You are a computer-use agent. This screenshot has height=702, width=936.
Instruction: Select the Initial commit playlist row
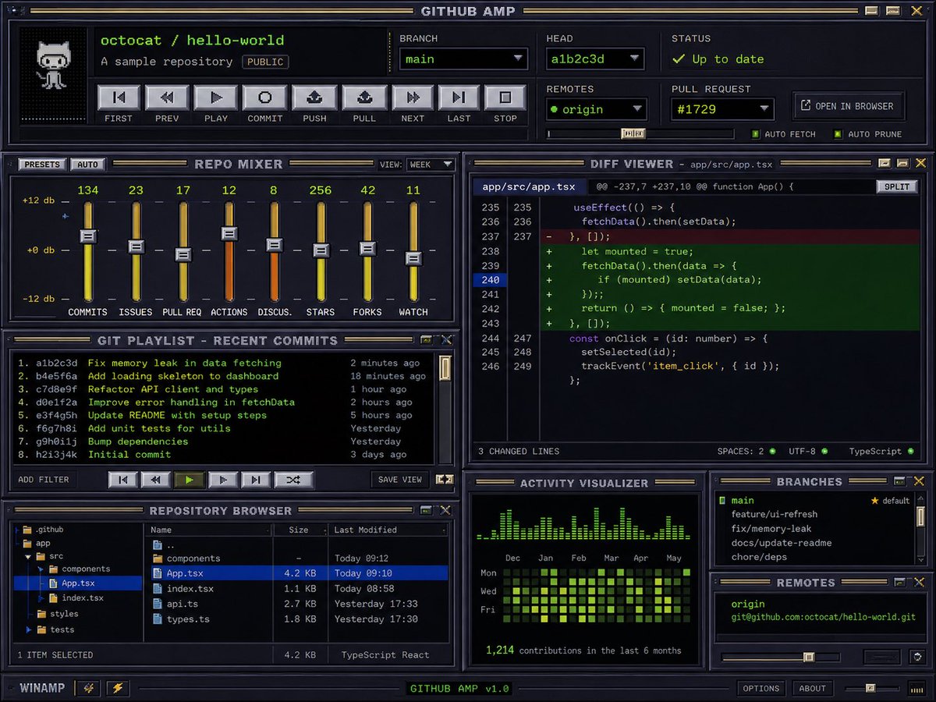pyautogui.click(x=224, y=455)
